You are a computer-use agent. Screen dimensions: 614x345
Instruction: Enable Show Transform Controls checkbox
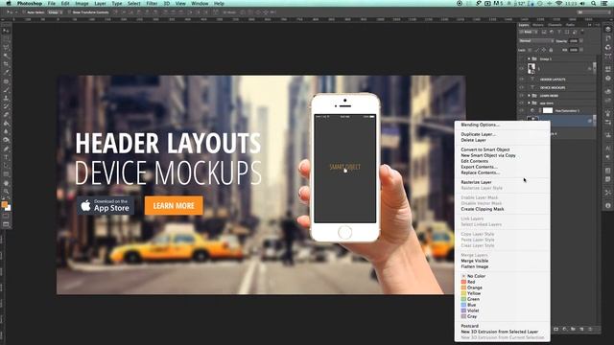(69, 12)
